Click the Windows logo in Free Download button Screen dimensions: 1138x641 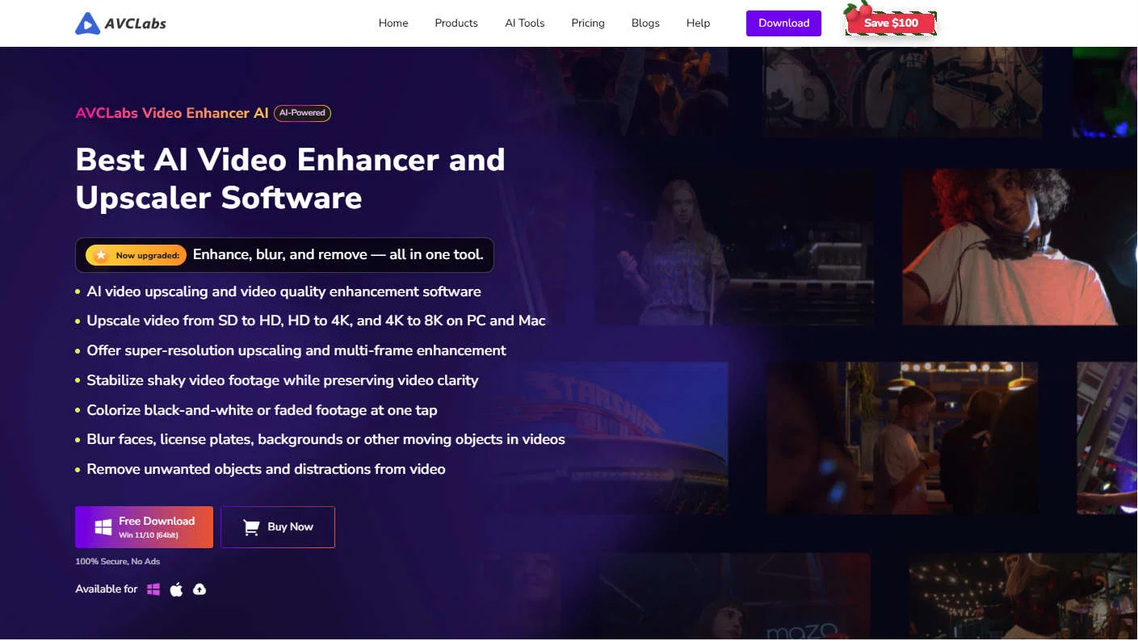pos(103,527)
